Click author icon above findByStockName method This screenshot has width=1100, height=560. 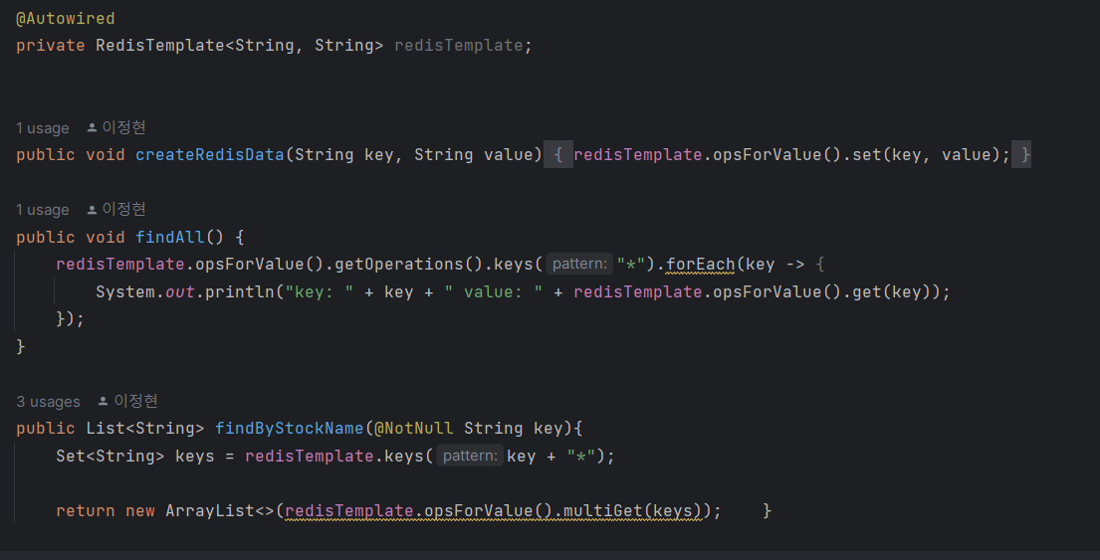point(104,401)
